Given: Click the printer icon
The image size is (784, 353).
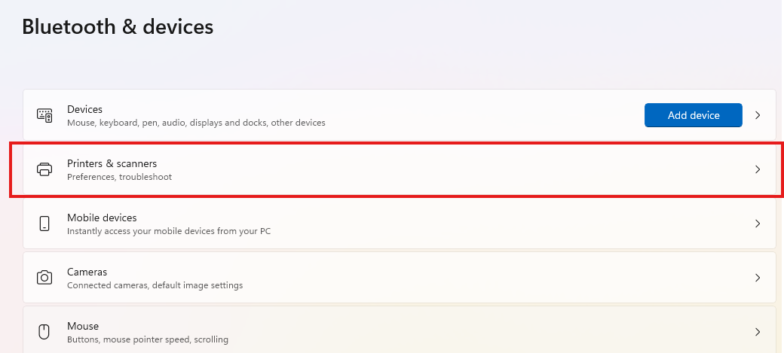Looking at the screenshot, I should tap(44, 169).
